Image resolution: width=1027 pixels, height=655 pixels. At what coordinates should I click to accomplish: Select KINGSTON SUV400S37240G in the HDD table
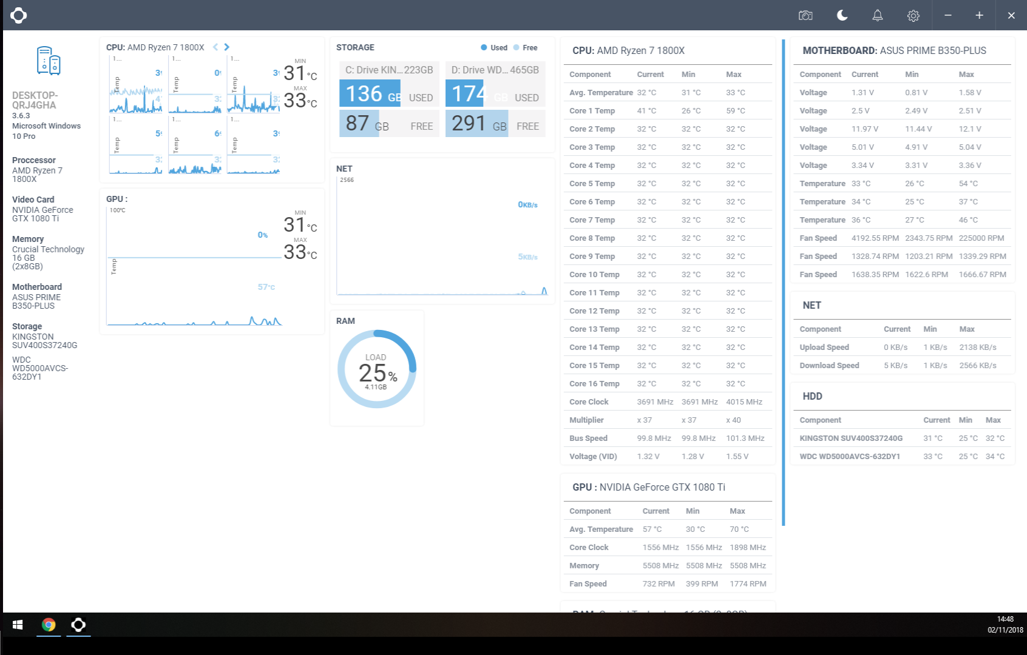[851, 438]
